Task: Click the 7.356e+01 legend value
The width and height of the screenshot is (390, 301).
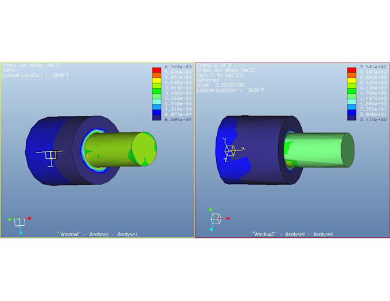Action: (373, 109)
